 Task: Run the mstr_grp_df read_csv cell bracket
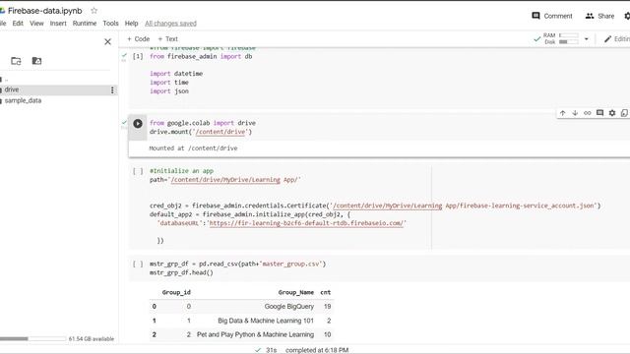click(x=138, y=264)
